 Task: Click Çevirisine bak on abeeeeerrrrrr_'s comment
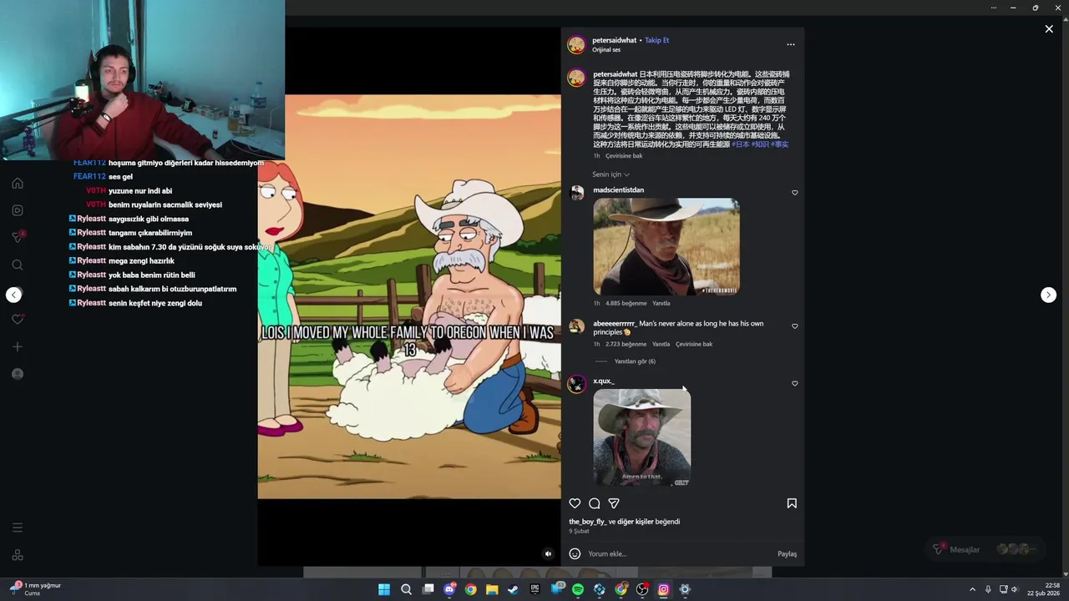[694, 344]
